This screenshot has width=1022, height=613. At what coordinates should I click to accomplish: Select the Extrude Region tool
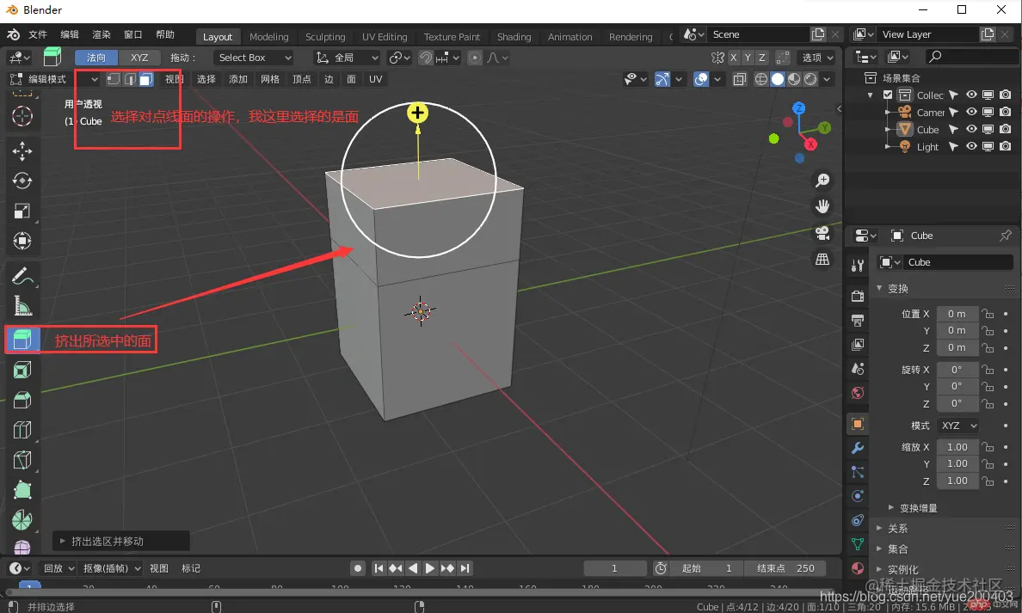pyautogui.click(x=22, y=340)
